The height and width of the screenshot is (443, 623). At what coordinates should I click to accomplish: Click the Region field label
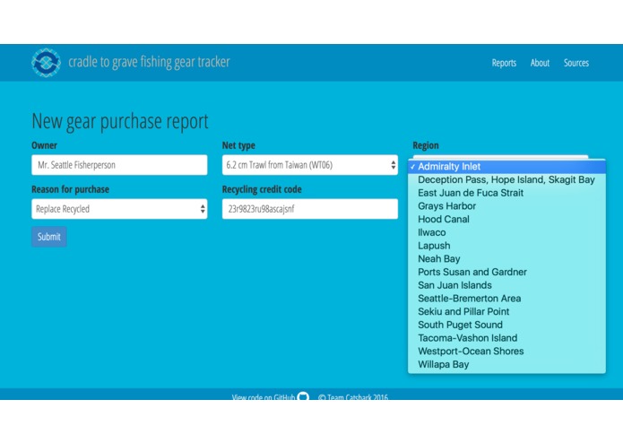pyautogui.click(x=426, y=145)
